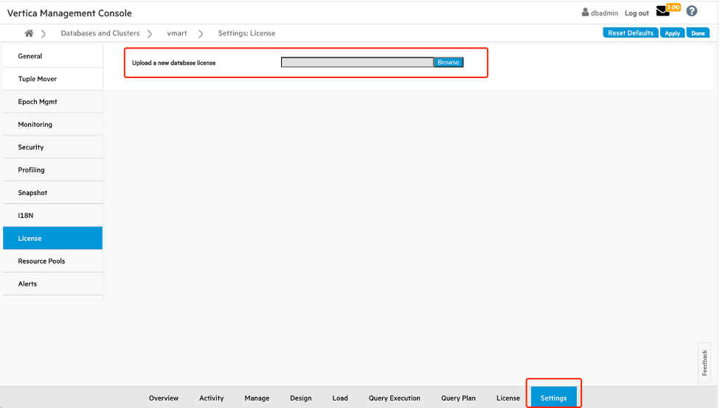Image resolution: width=720 pixels, height=408 pixels.
Task: Apply the settings changes
Action: 672,33
